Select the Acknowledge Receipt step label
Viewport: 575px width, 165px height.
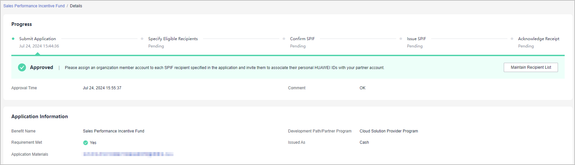538,39
